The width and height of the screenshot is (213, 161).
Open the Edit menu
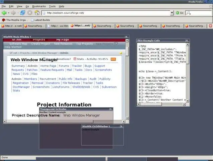coord(11,6)
